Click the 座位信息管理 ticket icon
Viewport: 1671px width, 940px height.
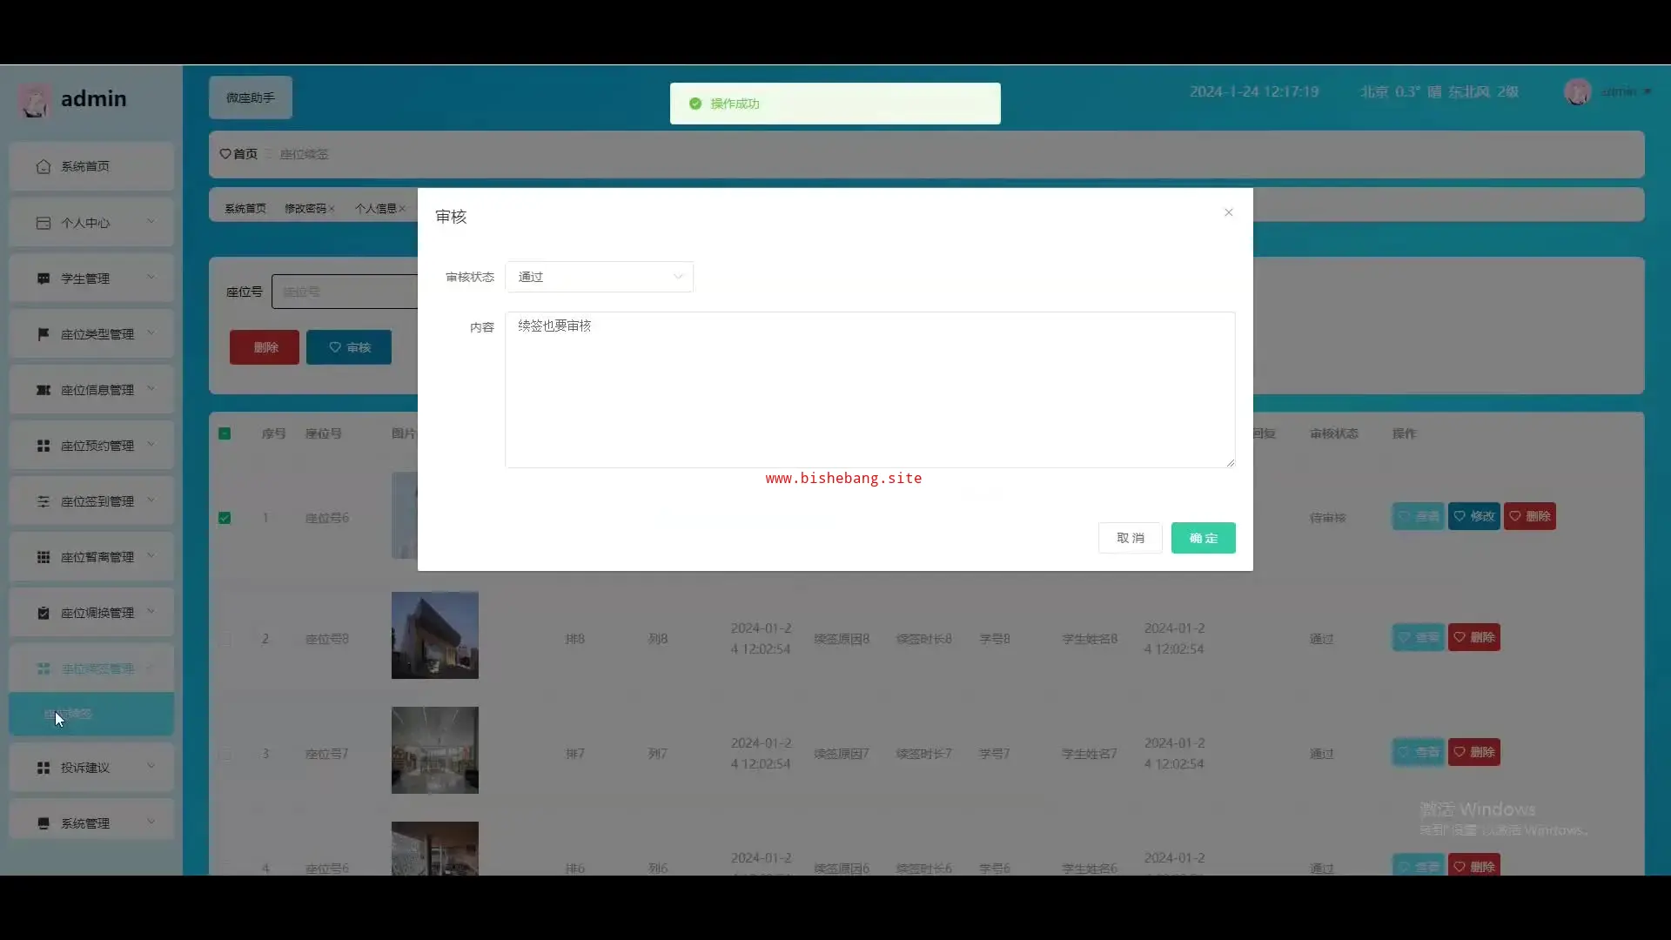coord(44,390)
